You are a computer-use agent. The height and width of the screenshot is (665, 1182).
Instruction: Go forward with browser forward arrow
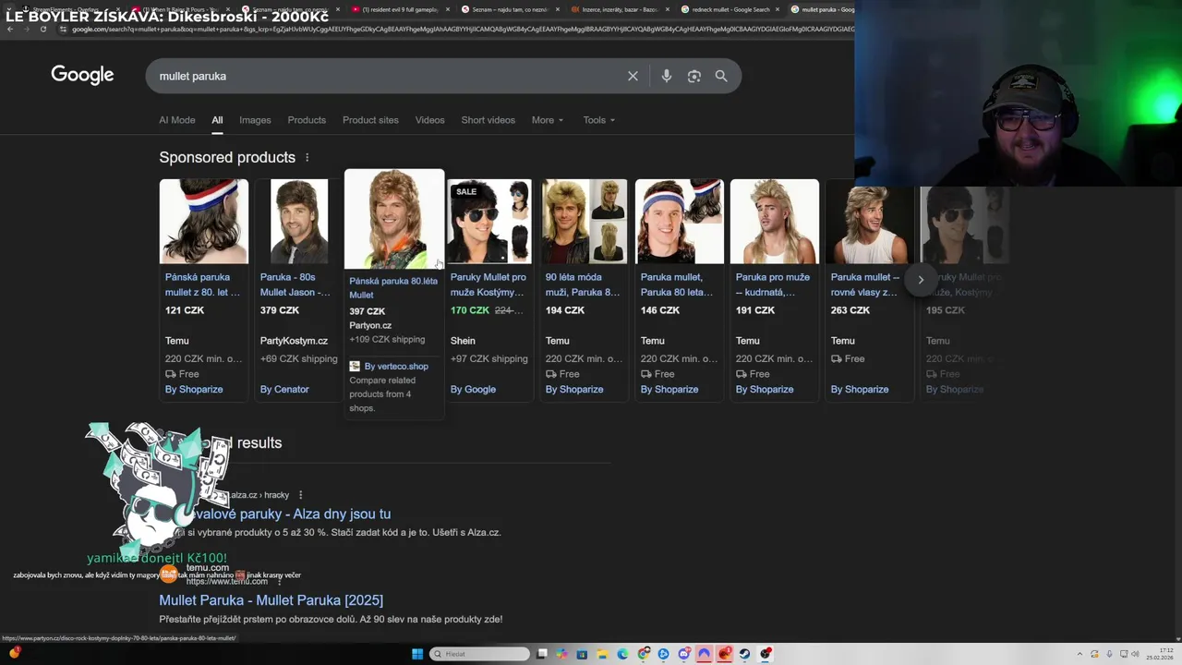(x=26, y=29)
